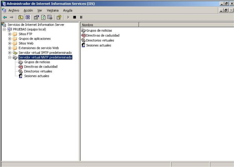Click the Directivas de caducidad icon in right pane

[83, 36]
